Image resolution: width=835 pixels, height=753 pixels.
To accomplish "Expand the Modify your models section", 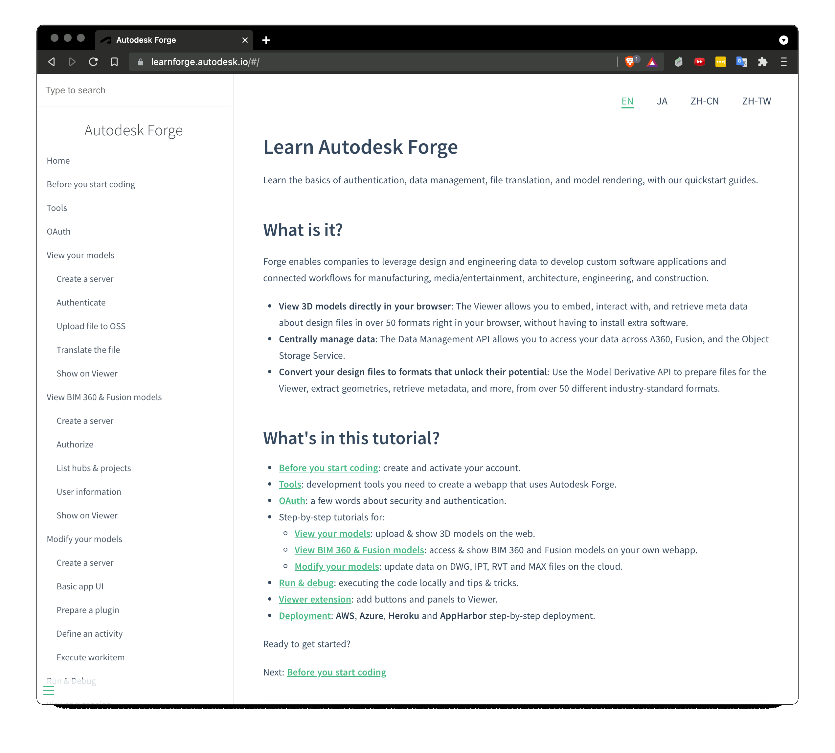I will pyautogui.click(x=84, y=539).
